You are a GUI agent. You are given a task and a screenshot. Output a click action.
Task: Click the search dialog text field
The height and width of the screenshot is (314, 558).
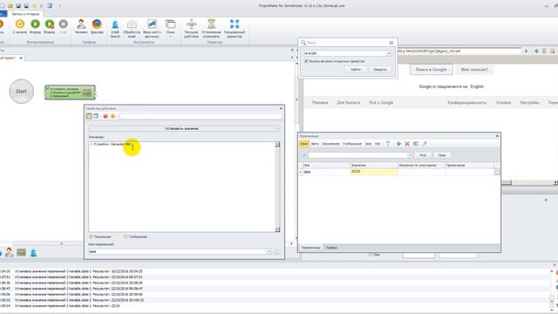345,53
